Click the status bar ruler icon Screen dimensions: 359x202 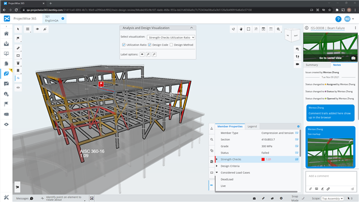pos(263,198)
